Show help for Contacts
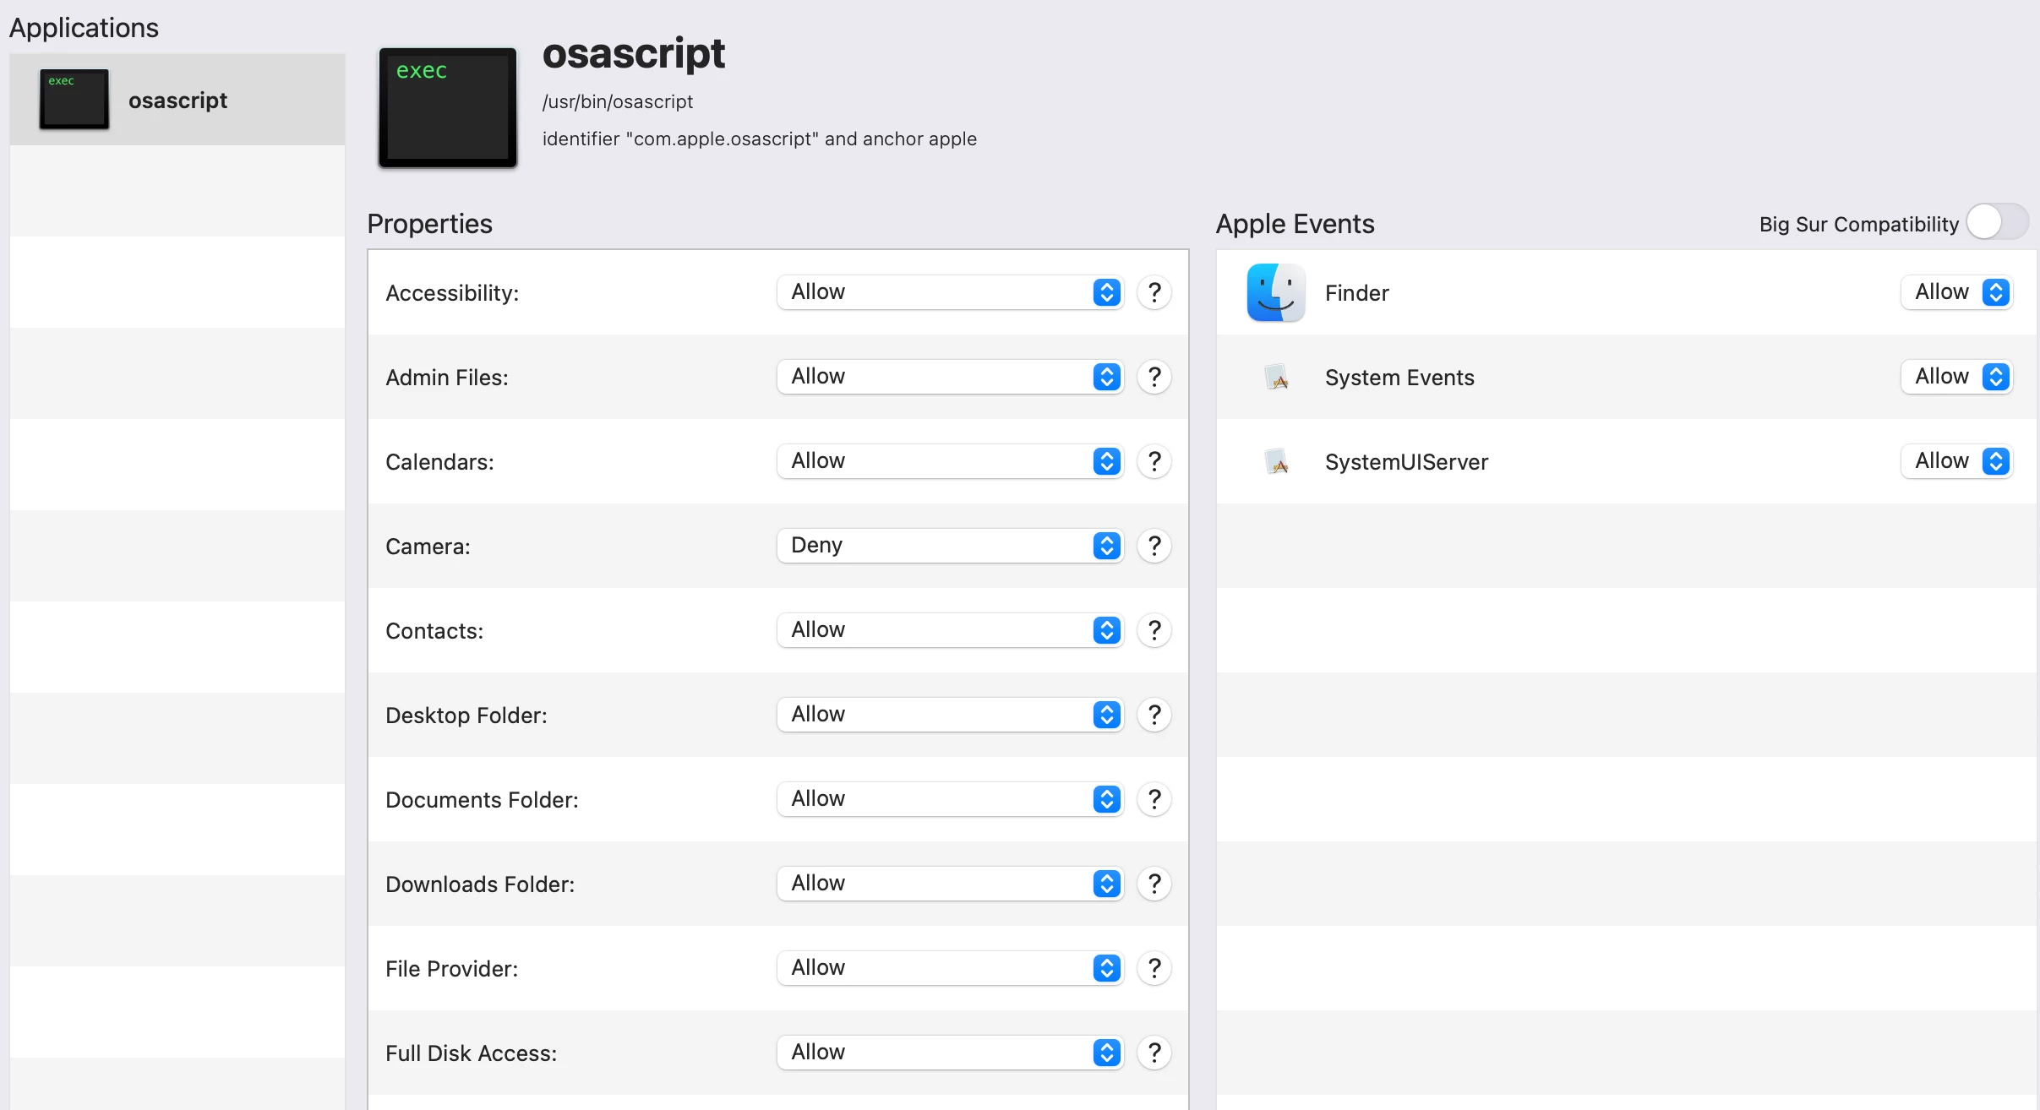2040x1110 pixels. [x=1154, y=630]
